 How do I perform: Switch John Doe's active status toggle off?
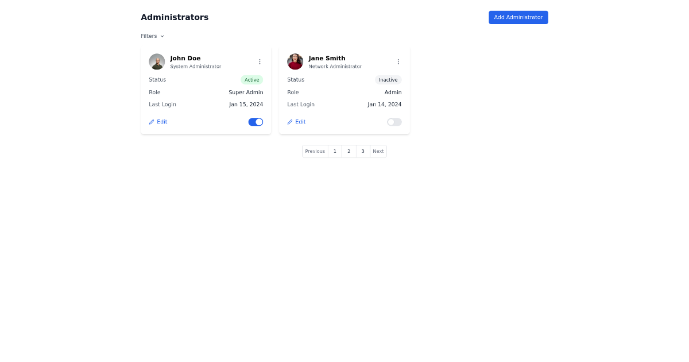click(x=256, y=122)
